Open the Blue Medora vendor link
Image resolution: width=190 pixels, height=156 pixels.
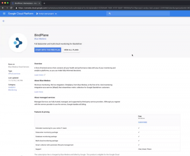(x=40, y=39)
